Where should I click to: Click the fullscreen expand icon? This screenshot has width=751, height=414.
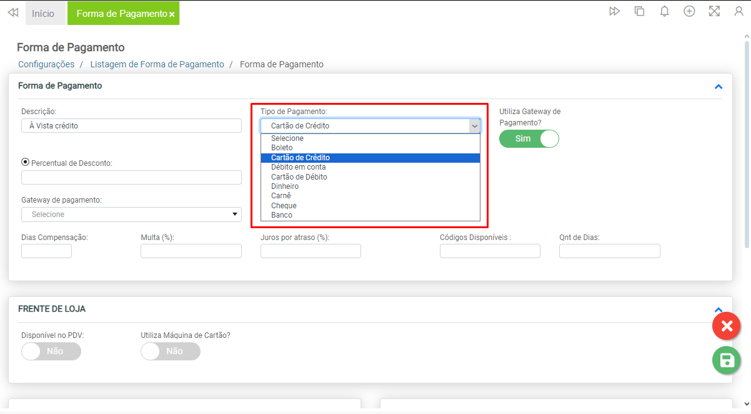click(714, 11)
